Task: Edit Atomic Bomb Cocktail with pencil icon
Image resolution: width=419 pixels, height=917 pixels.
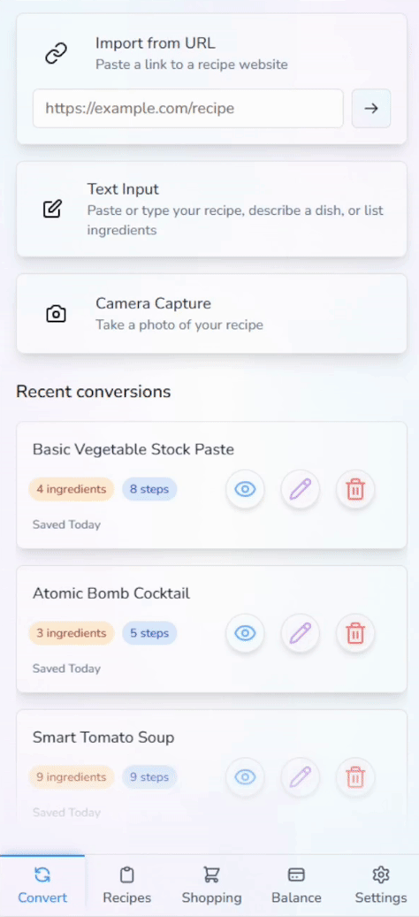Action: (x=301, y=633)
